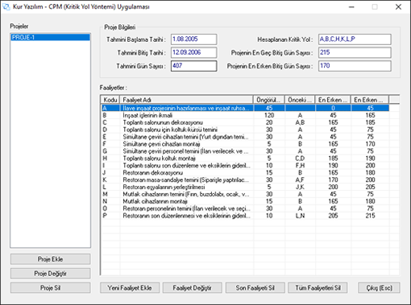Click value 215 in row P
411x305 pixels.
point(370,216)
